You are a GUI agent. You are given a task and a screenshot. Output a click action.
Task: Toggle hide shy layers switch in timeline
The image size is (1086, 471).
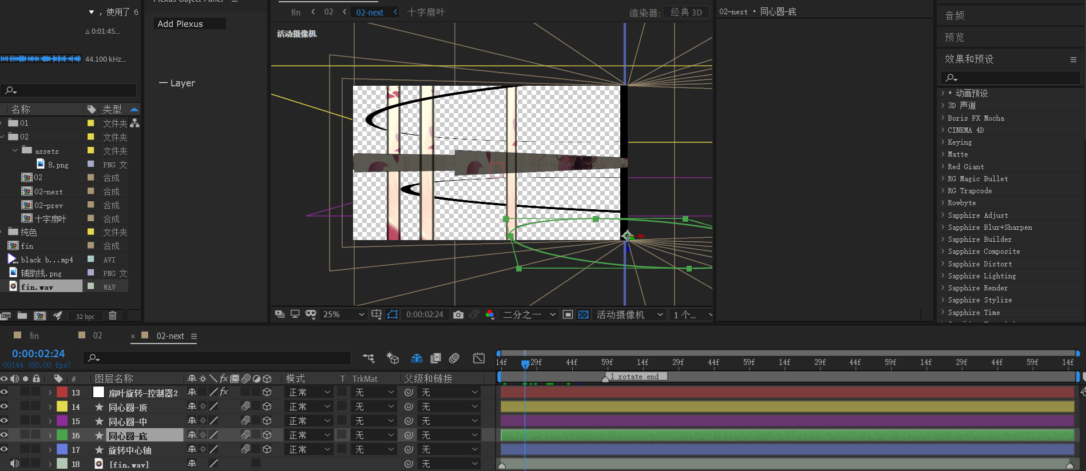(417, 358)
